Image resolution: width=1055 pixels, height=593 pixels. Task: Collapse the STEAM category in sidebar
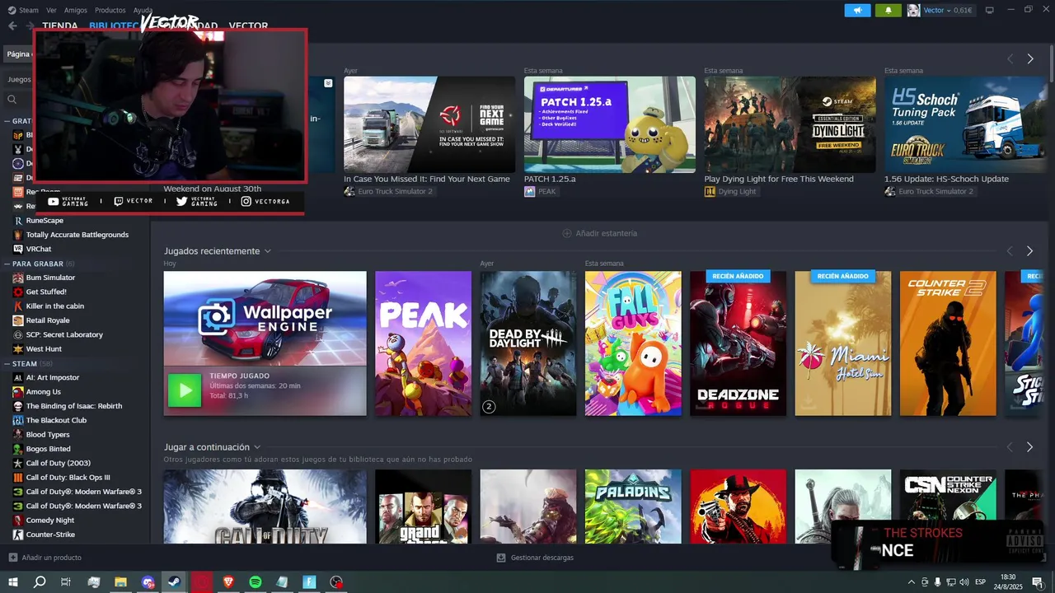coord(7,363)
